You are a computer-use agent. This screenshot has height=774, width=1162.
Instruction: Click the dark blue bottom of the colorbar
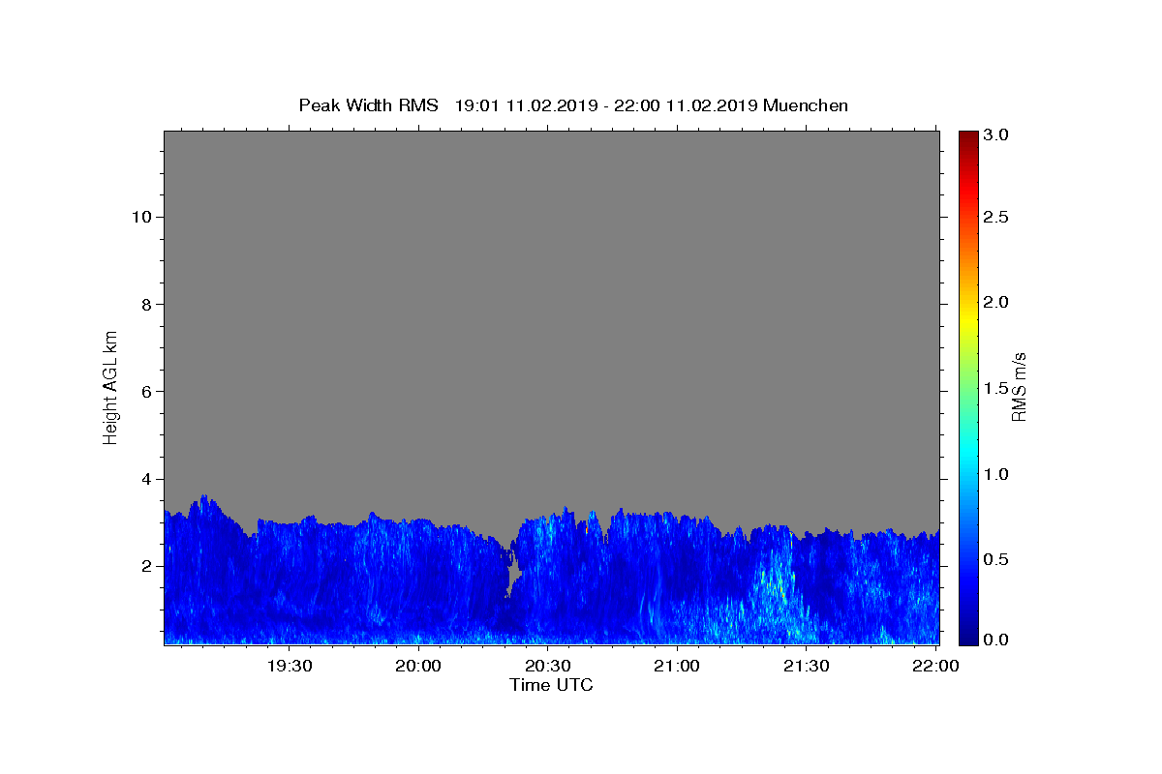coord(968,636)
